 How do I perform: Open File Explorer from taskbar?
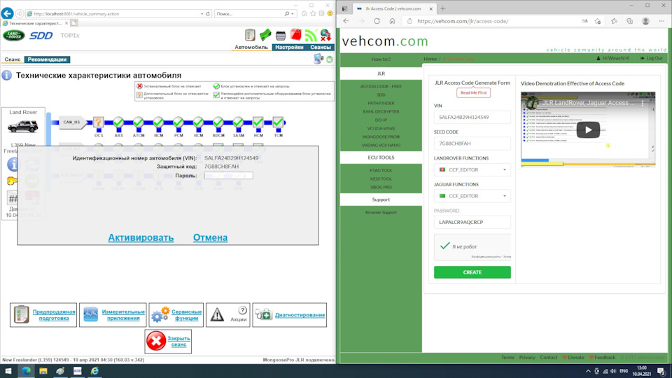(x=43, y=371)
